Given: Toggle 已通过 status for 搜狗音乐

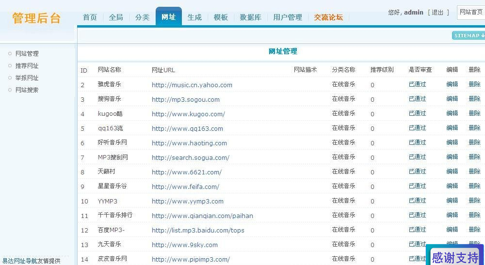Looking at the screenshot, I should (417, 98).
